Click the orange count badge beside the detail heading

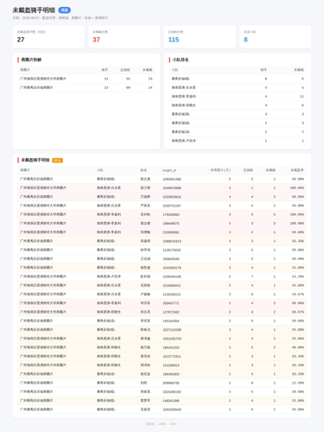[x=58, y=161]
